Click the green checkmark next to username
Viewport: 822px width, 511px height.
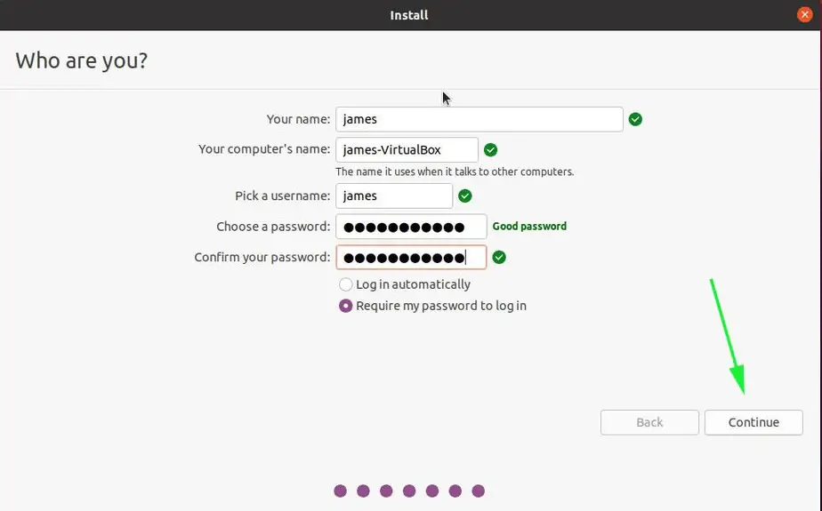[x=465, y=196]
